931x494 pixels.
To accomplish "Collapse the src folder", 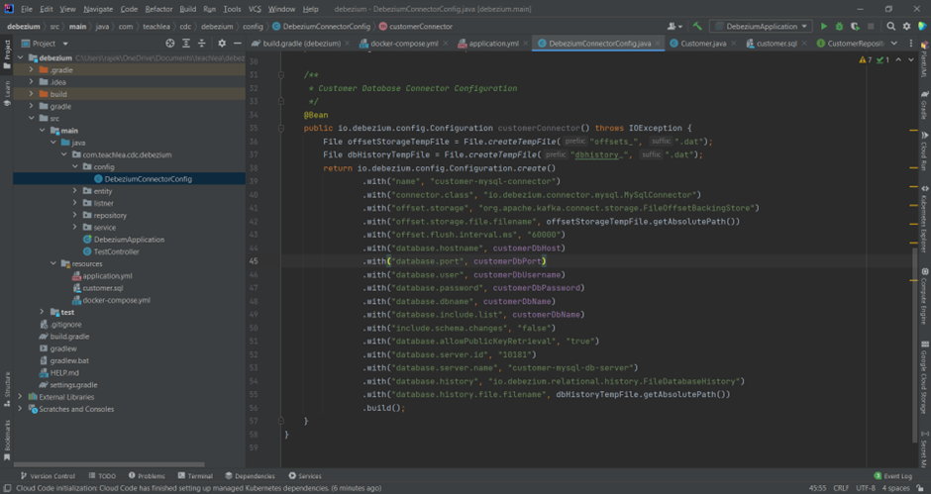I will point(32,118).
